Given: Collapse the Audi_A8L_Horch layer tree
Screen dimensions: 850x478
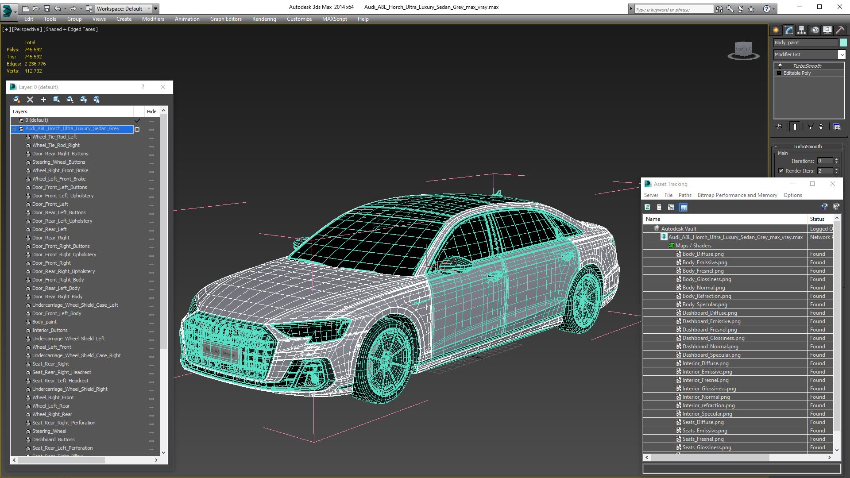Looking at the screenshot, I should (x=14, y=129).
